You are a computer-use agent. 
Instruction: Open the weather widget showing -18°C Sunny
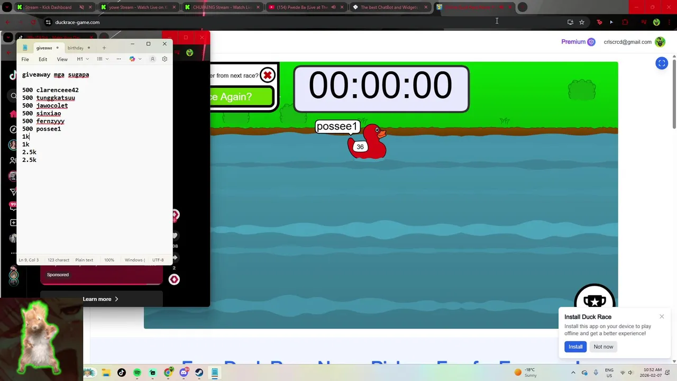(525, 373)
